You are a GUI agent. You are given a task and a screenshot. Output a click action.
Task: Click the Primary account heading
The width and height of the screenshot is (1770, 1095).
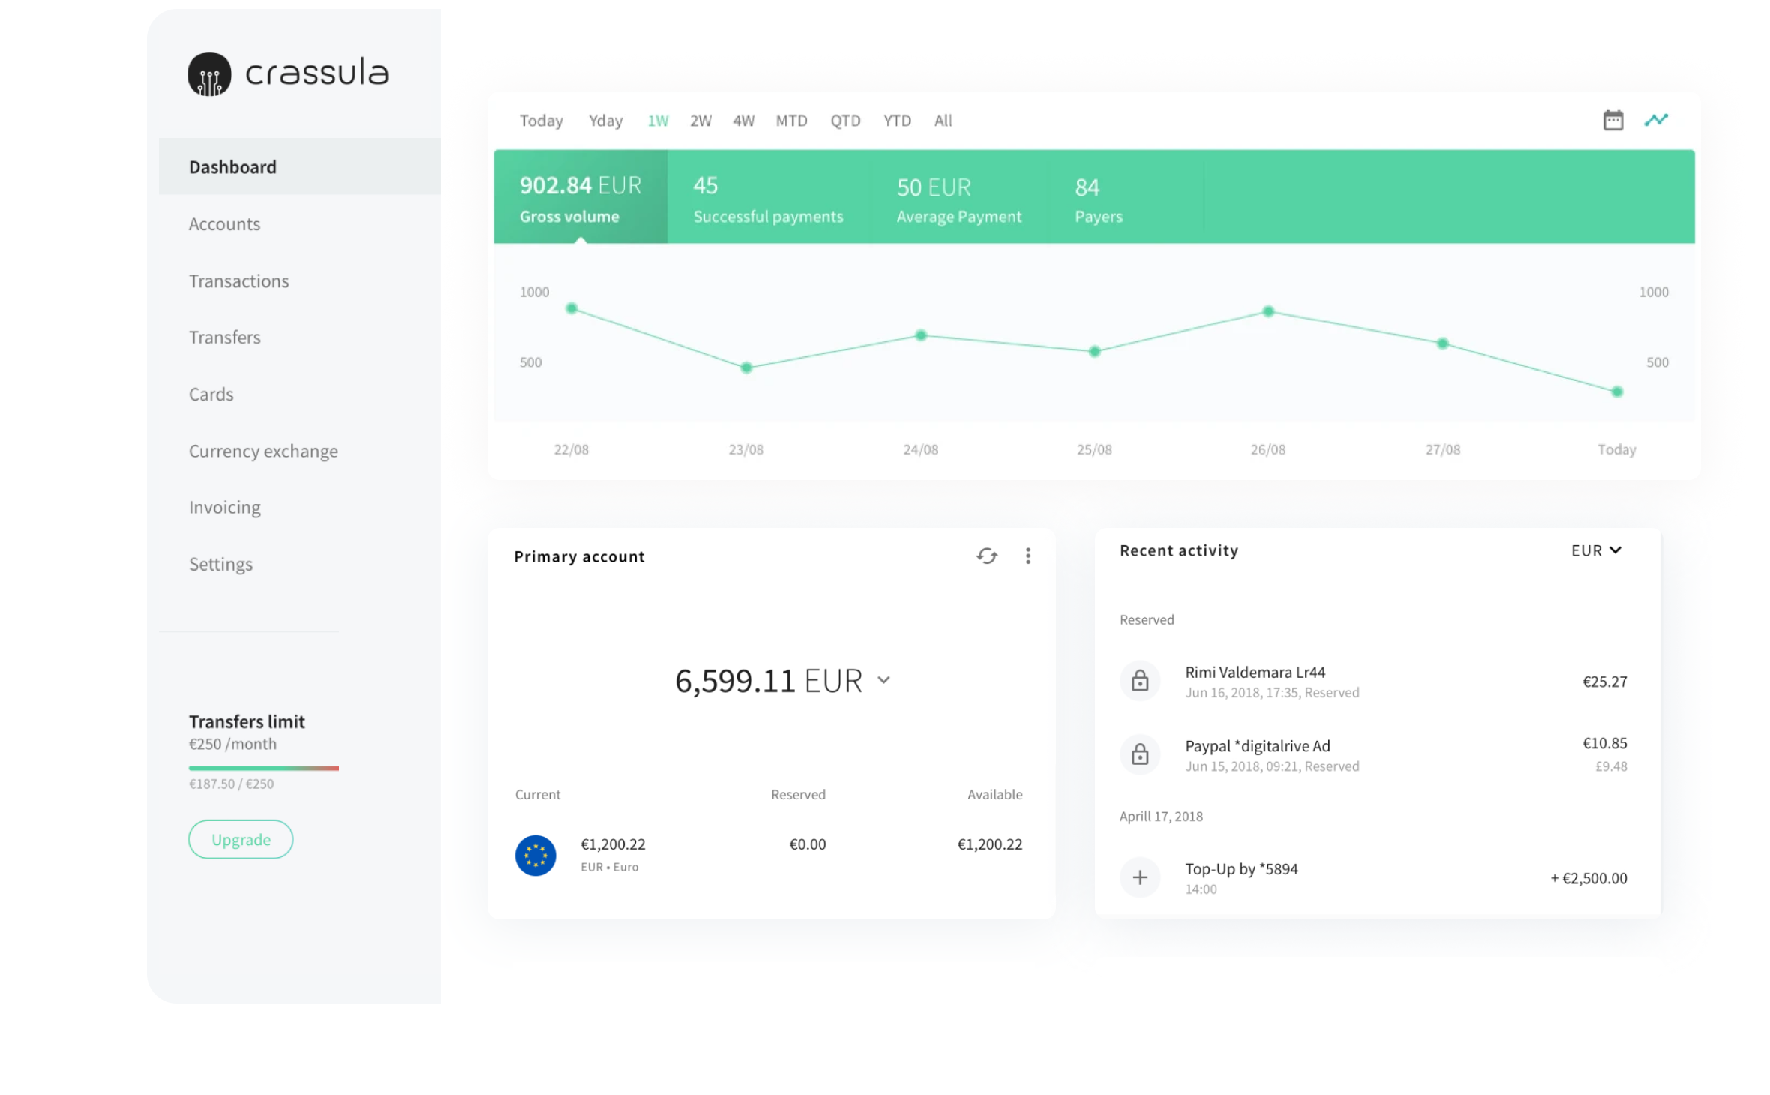click(x=579, y=556)
